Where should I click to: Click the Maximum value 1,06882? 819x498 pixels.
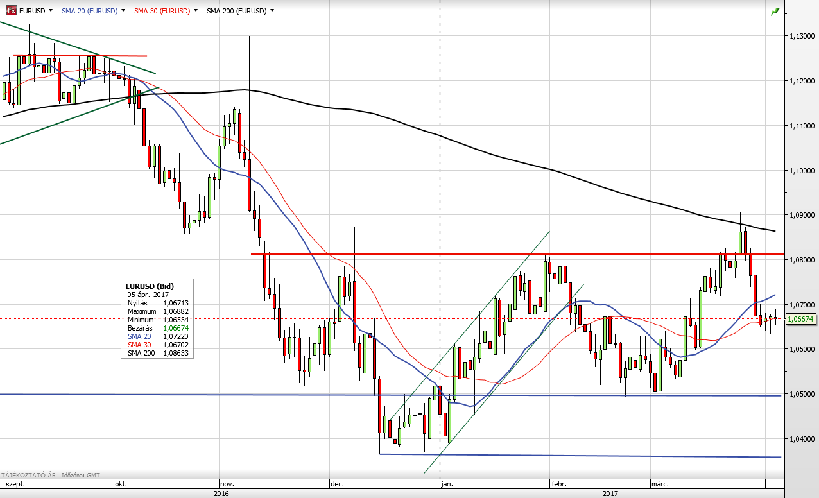(176, 311)
